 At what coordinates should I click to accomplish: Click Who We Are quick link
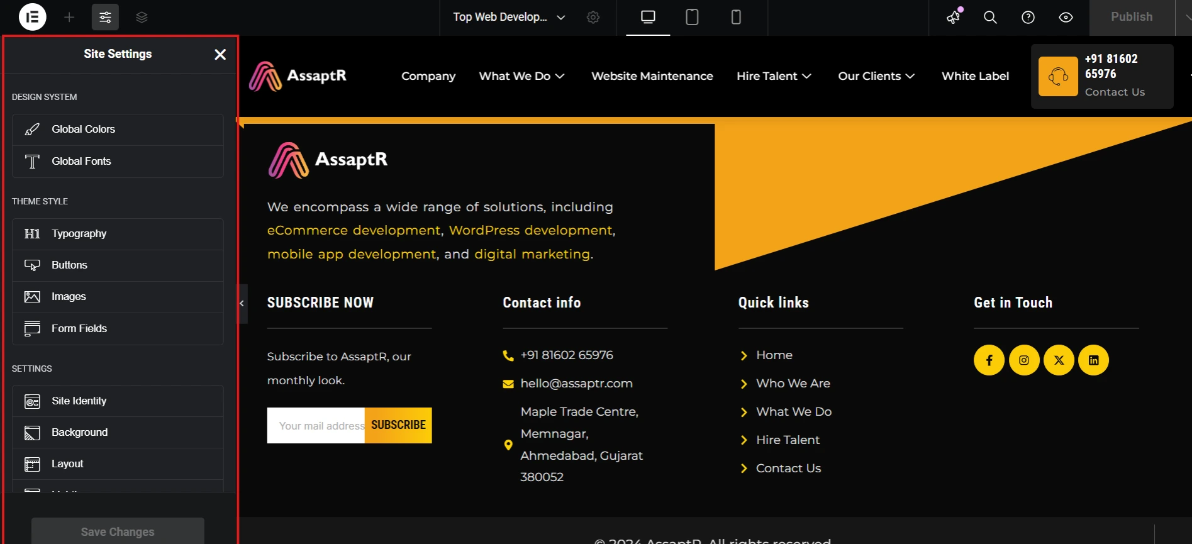click(x=793, y=384)
